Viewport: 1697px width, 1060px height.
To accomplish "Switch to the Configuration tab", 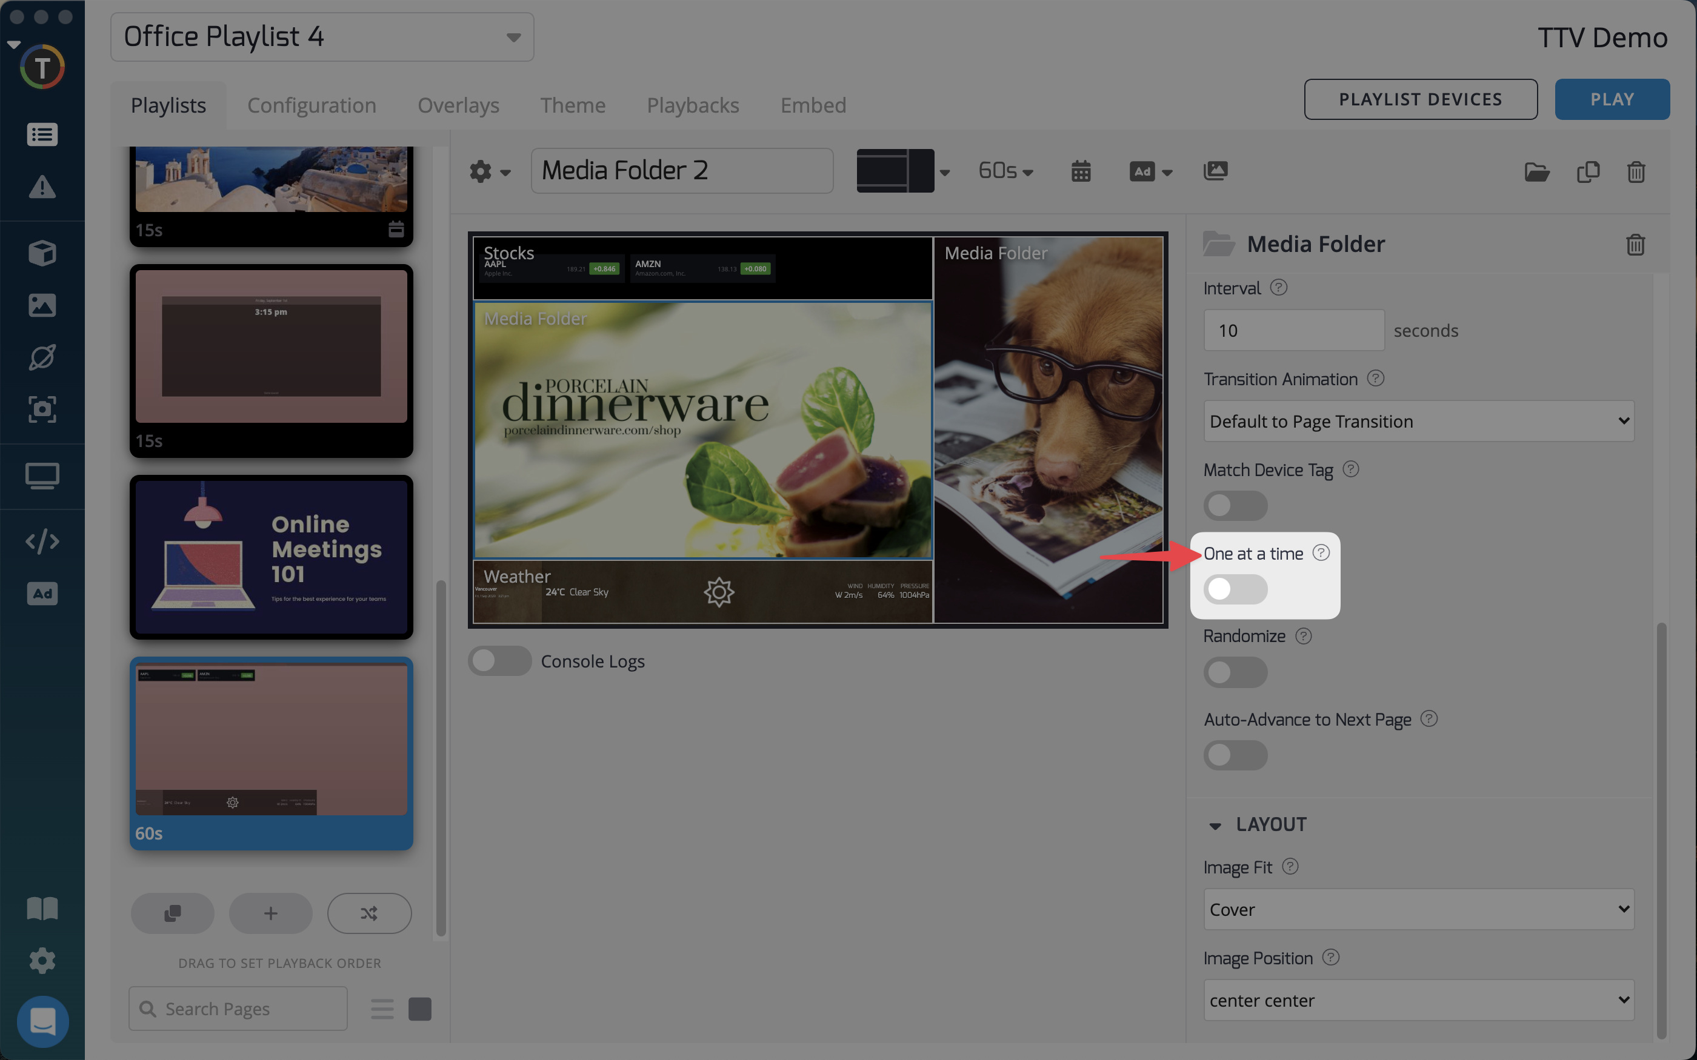I will pyautogui.click(x=312, y=105).
